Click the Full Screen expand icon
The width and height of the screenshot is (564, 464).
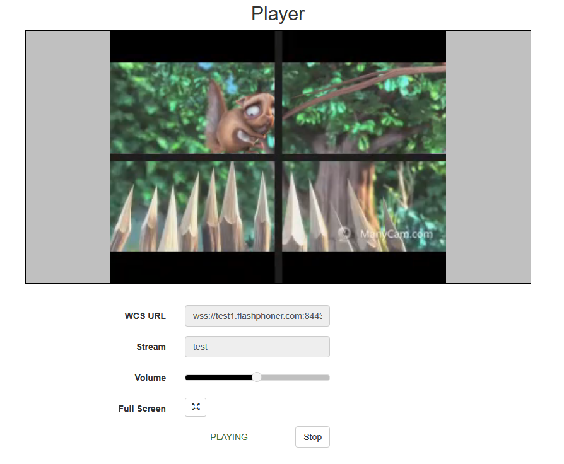[x=196, y=407]
